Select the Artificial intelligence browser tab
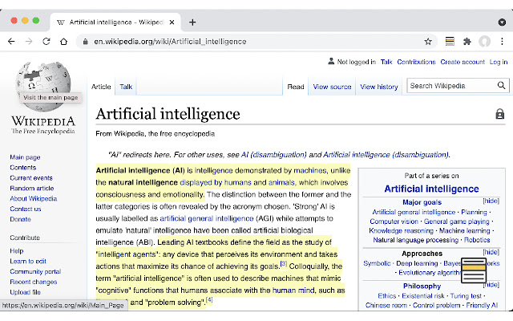513x321 pixels. tap(115, 22)
